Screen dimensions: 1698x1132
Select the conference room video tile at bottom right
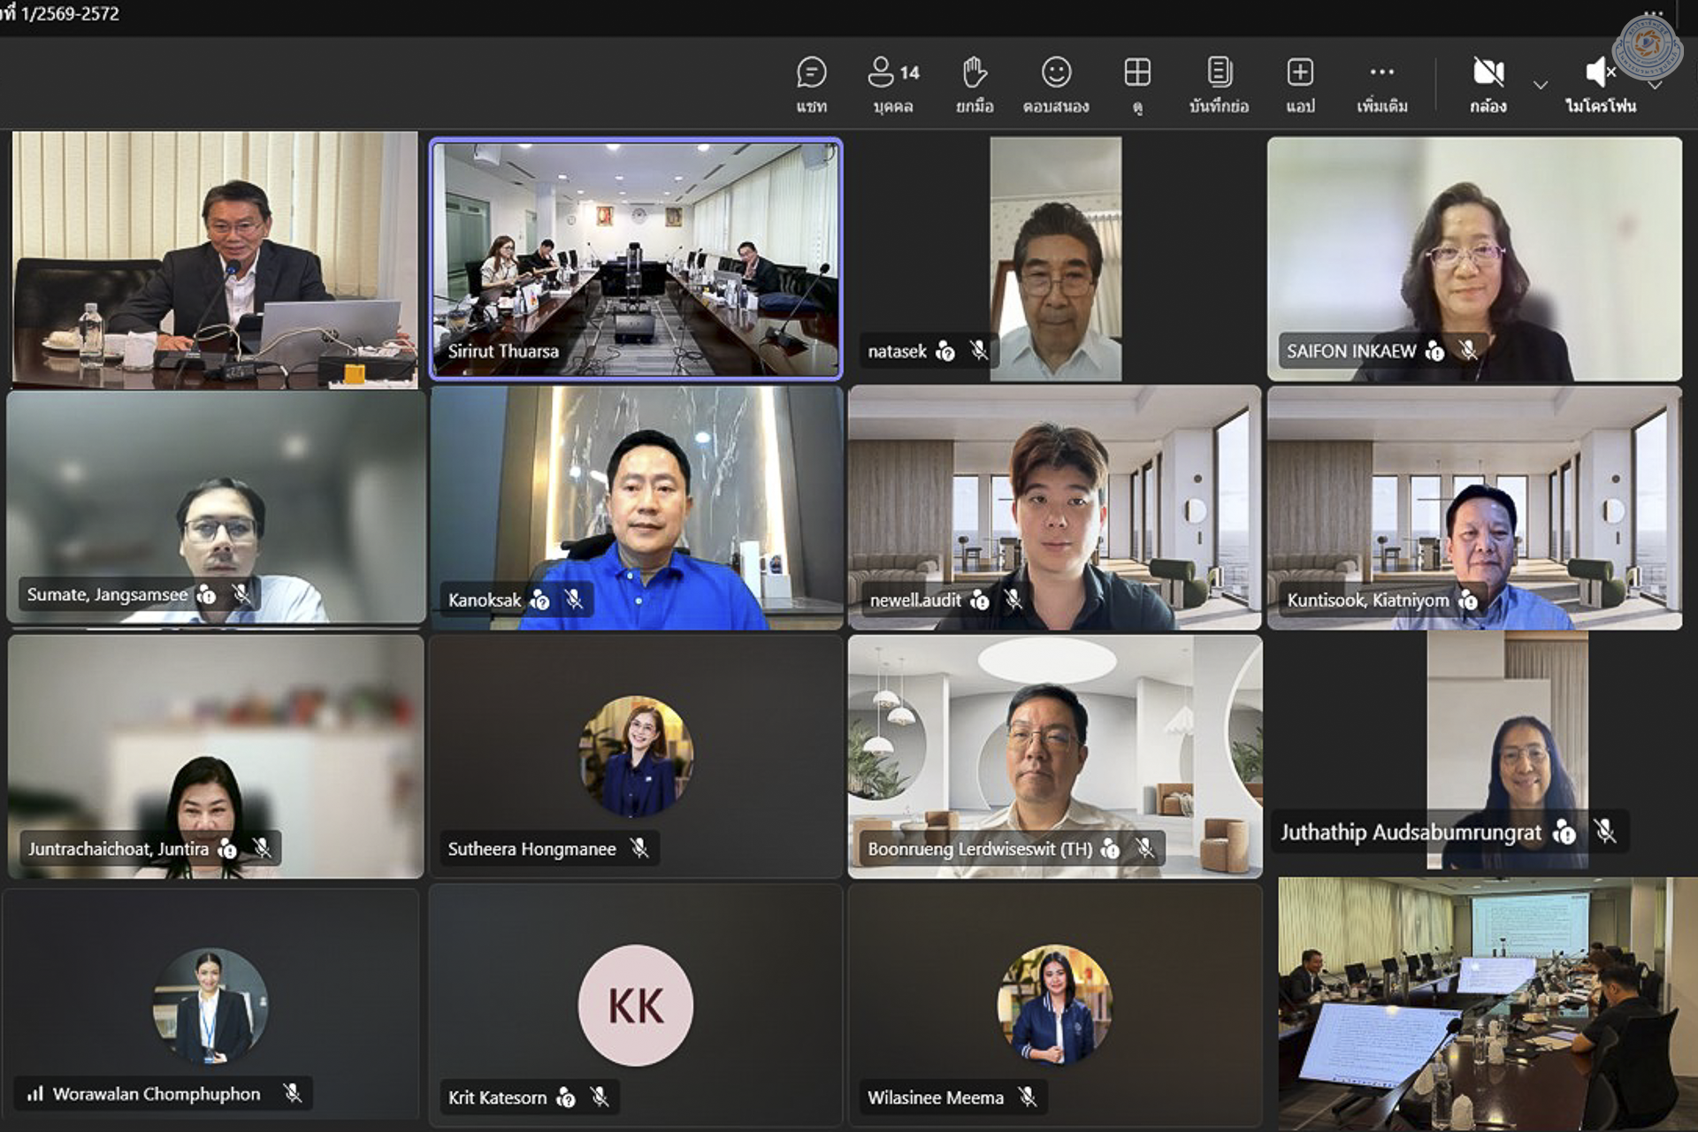click(x=1488, y=1004)
